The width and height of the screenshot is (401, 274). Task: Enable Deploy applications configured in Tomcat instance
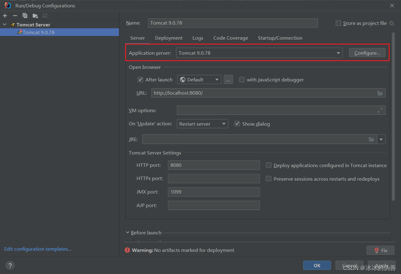coord(268,165)
